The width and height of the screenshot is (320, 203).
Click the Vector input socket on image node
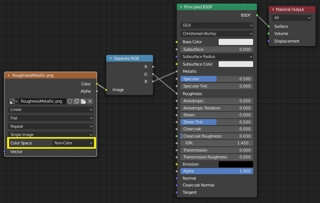pos(5,152)
